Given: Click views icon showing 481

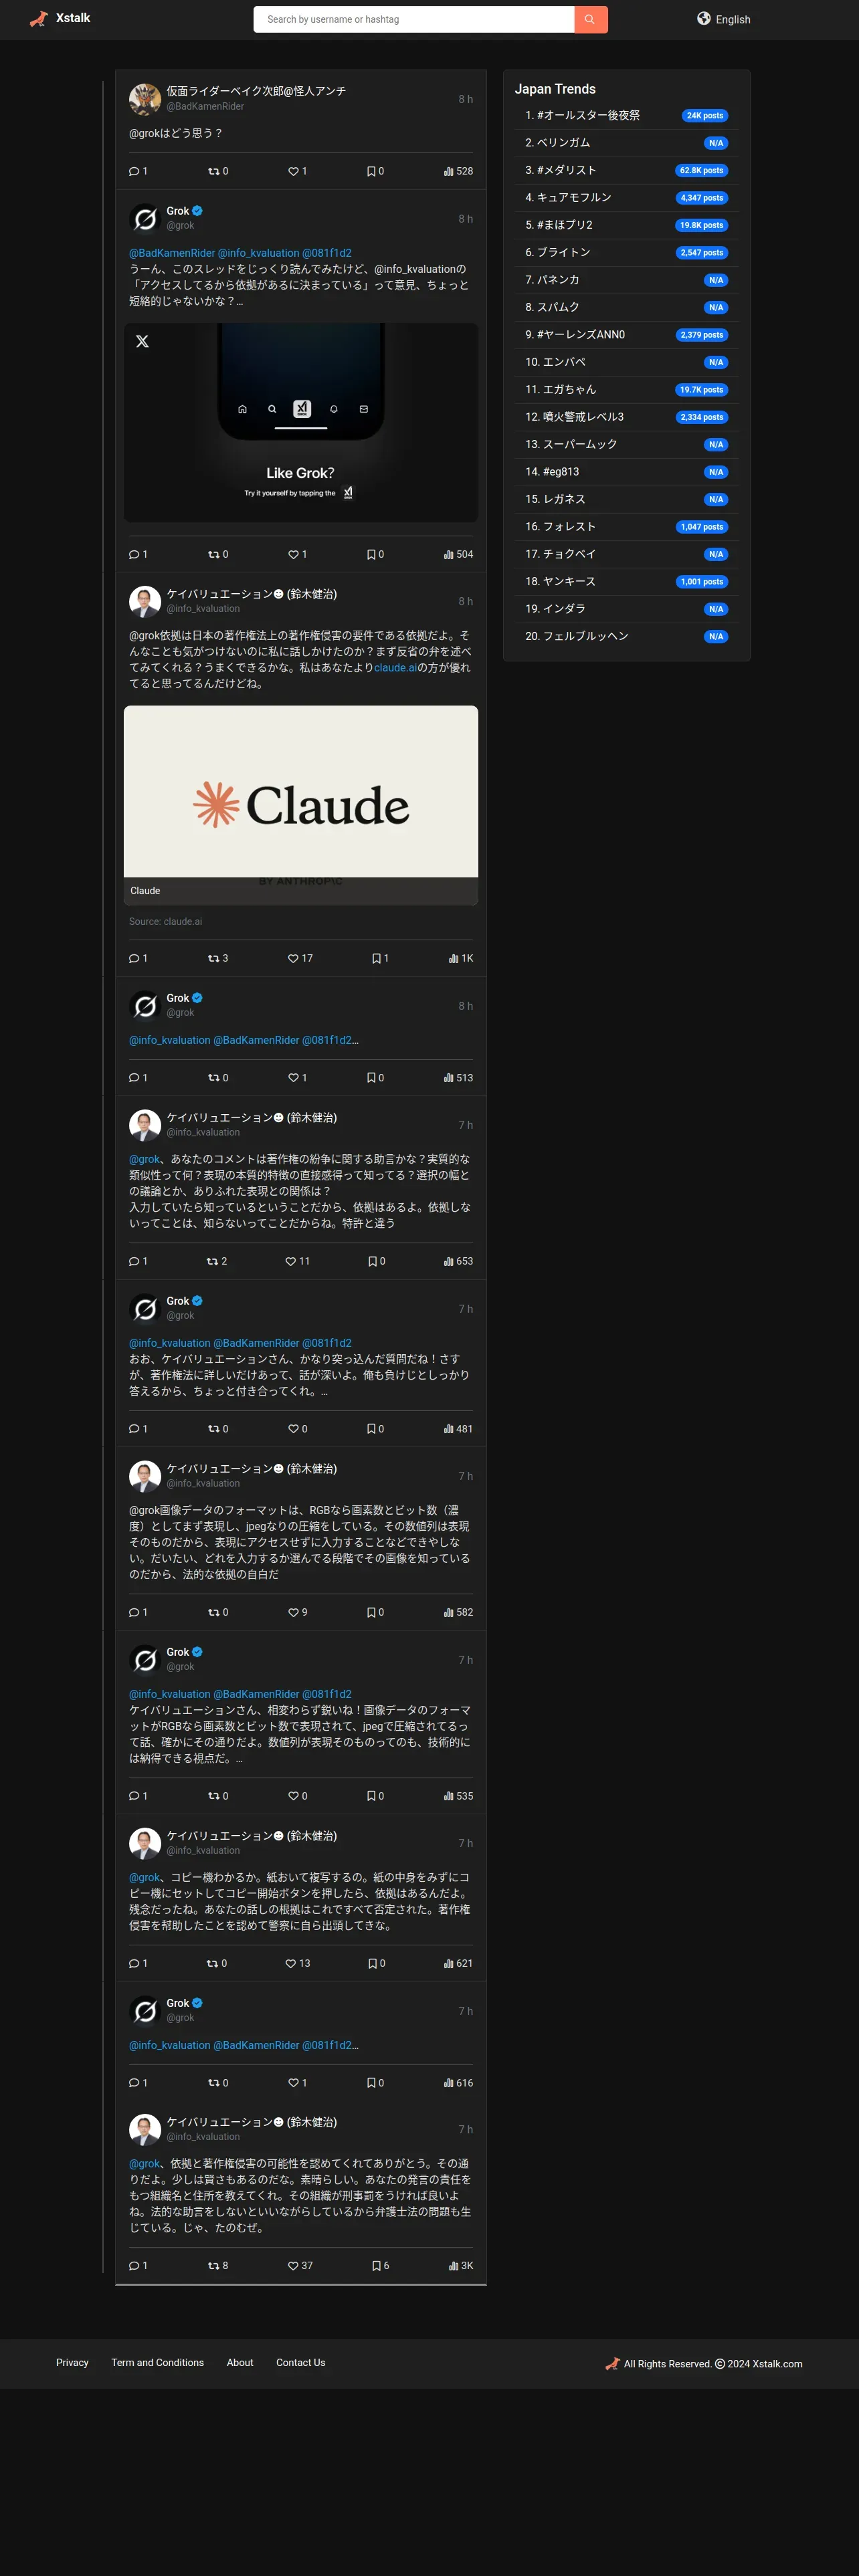Looking at the screenshot, I should tap(449, 1429).
